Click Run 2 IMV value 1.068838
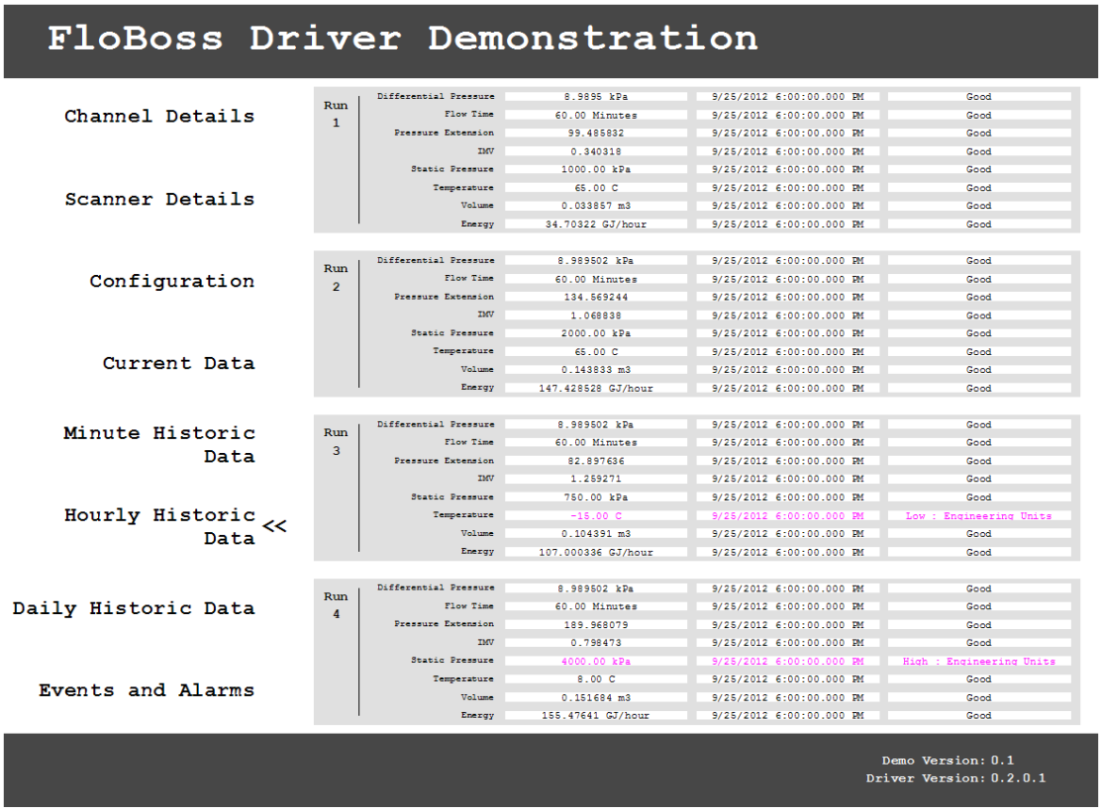This screenshot has height=808, width=1101. [x=595, y=315]
